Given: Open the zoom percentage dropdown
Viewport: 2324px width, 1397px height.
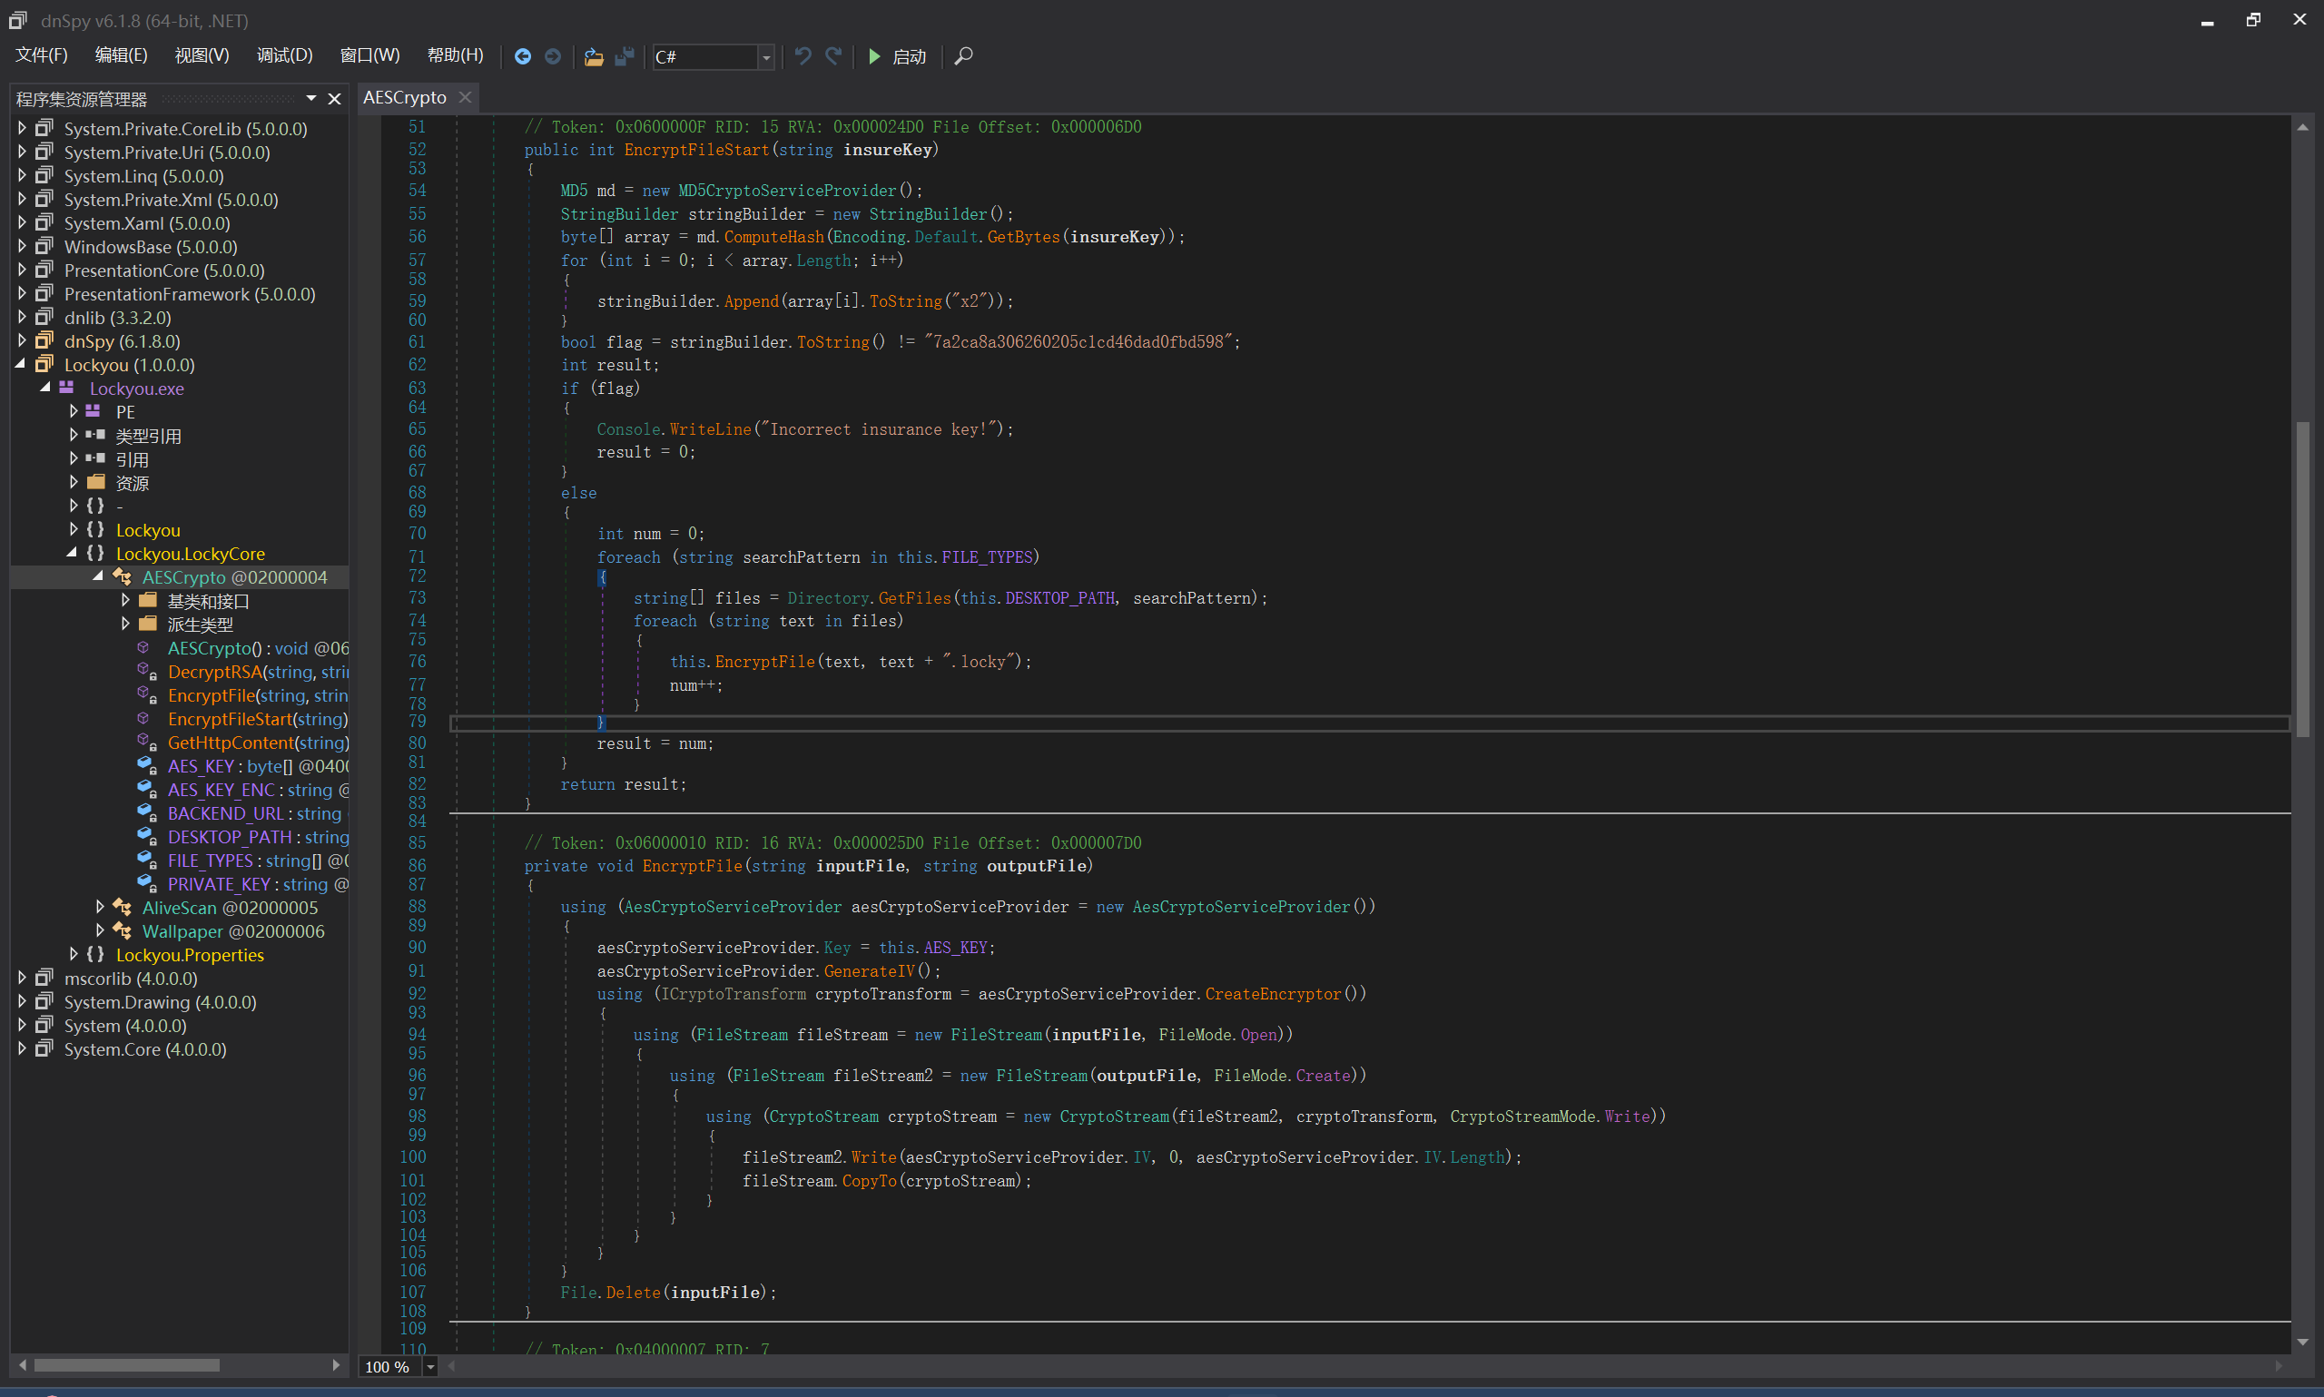Looking at the screenshot, I should (x=430, y=1367).
